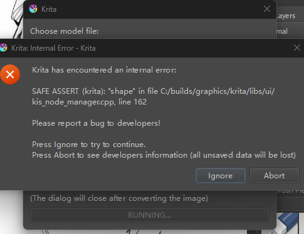Click the sketch canvas behind the dialogs
Viewport: 304px width, 234px height.
(x=11, y=19)
